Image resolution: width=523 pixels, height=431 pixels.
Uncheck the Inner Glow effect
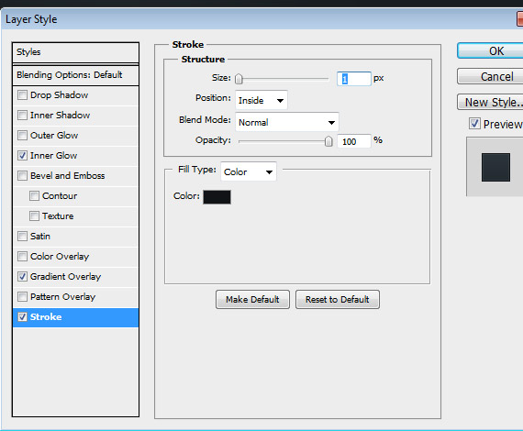[x=22, y=156]
